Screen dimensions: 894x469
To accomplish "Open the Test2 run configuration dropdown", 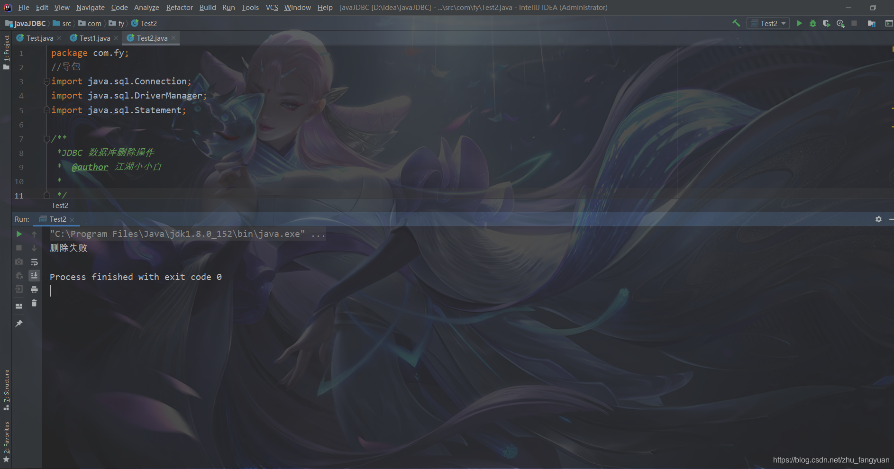I will click(768, 23).
